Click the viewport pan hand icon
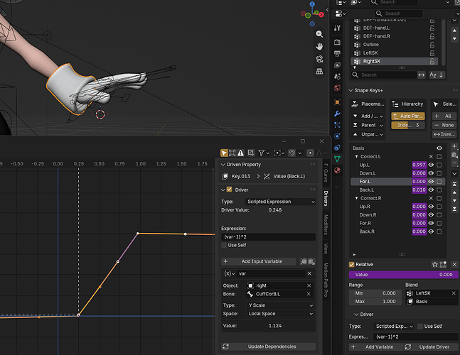Screen dimensions: 460x355 coord(319,46)
